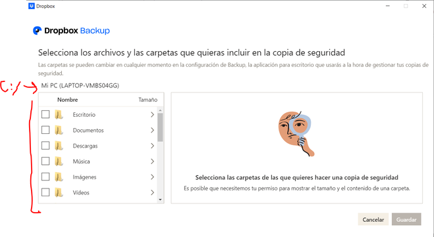The height and width of the screenshot is (237, 434).
Task: Select the Escritorio folder name
Action: pyautogui.click(x=84, y=115)
